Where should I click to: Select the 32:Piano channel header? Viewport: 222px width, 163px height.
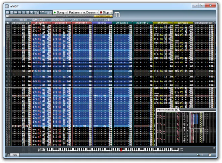coord(183,23)
